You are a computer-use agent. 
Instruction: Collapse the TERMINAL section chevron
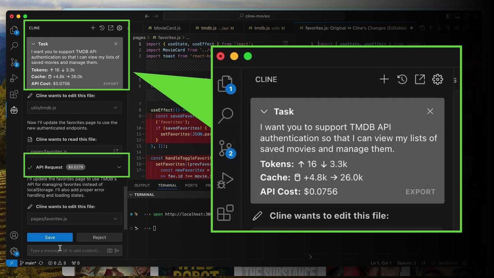coord(131,194)
